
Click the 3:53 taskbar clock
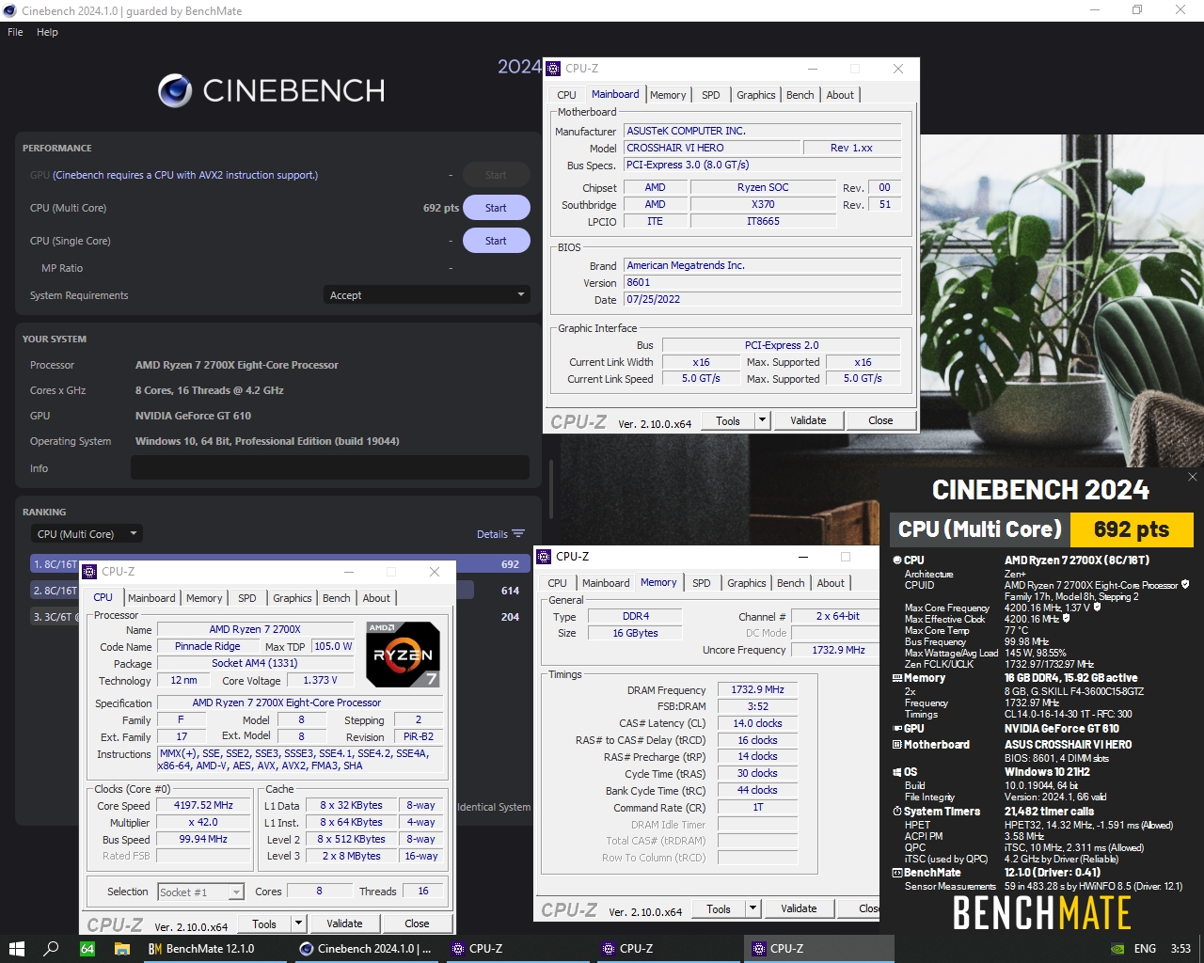point(1180,949)
